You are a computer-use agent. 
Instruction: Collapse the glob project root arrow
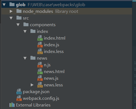4,4
